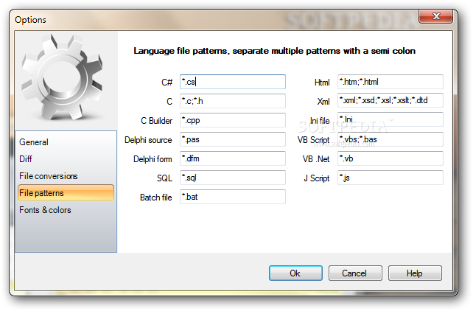This screenshot has width=473, height=311.
Task: Click the Options window title
Action: (x=30, y=20)
